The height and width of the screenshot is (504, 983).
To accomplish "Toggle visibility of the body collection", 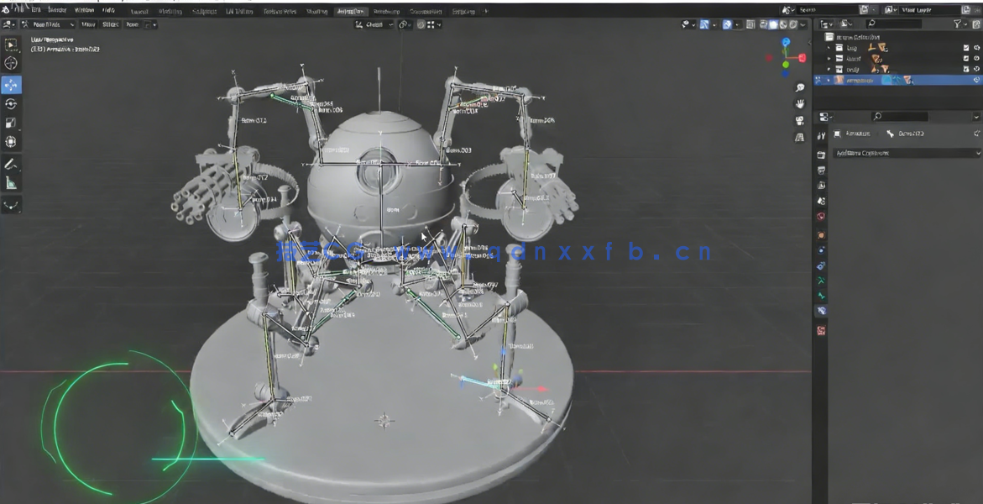I will tap(975, 69).
